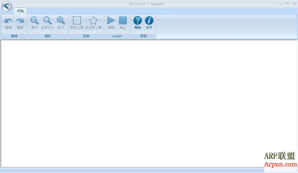Zoom out with the 缩小 magnifier
Viewport: 298px width, 173px height.
pos(35,23)
